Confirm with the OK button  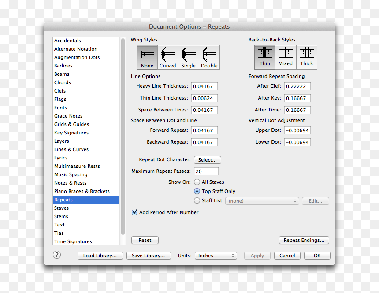pos(317,256)
